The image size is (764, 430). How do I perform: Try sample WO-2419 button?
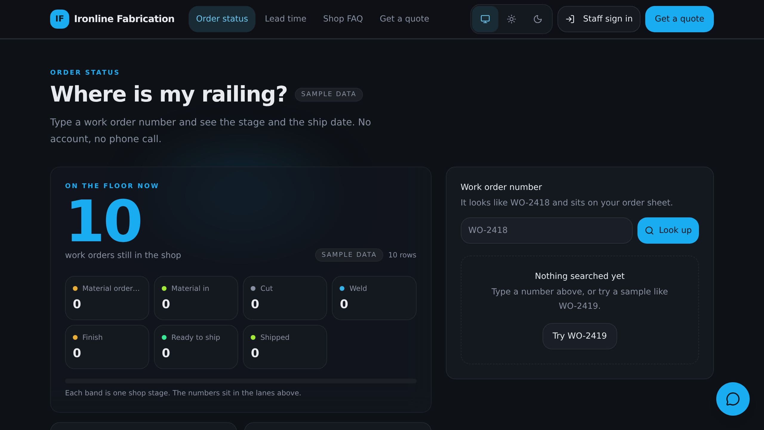pos(580,336)
